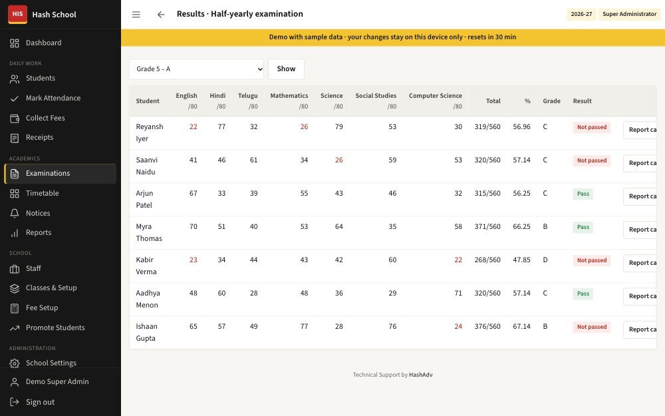Go to Mark Attendance page
This screenshot has height=416, width=665.
(61, 98)
